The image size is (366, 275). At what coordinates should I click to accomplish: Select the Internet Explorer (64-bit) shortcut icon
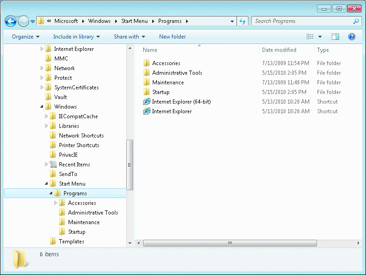146,101
